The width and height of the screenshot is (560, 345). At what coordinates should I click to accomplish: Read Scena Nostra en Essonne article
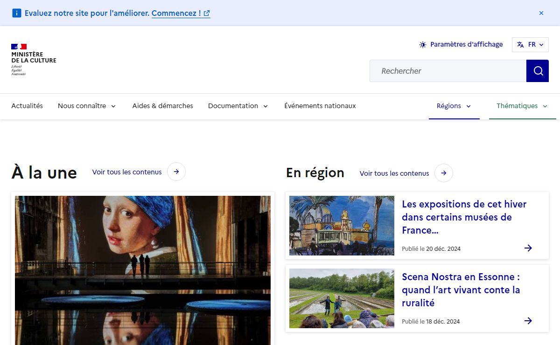(461, 290)
